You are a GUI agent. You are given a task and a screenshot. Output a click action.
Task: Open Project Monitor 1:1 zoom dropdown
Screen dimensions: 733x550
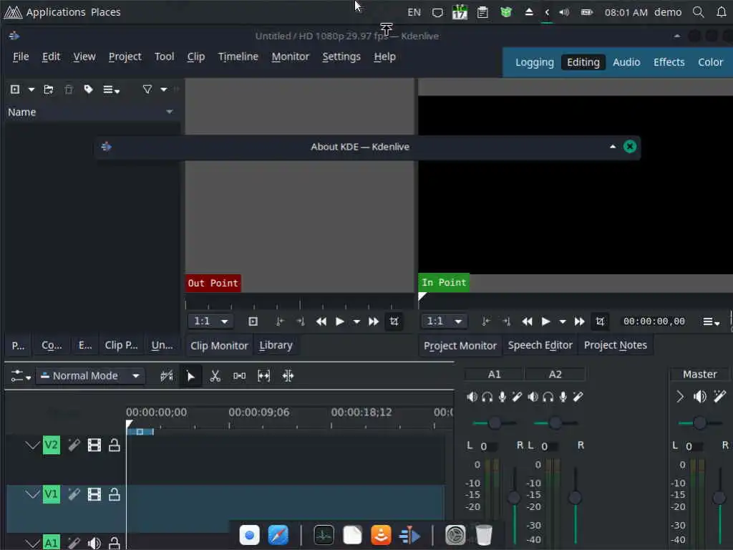444,322
